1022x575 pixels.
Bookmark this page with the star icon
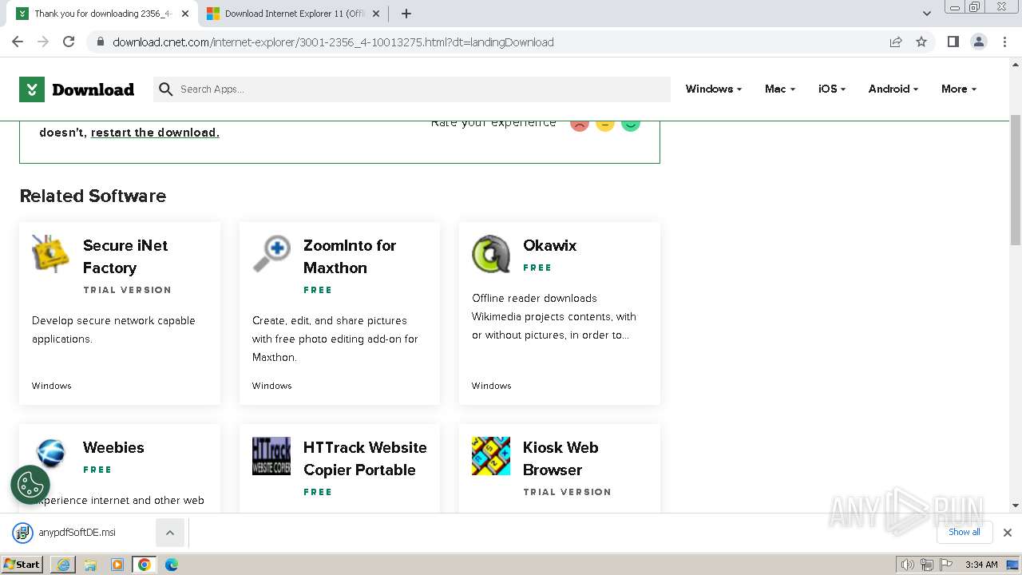tap(921, 42)
